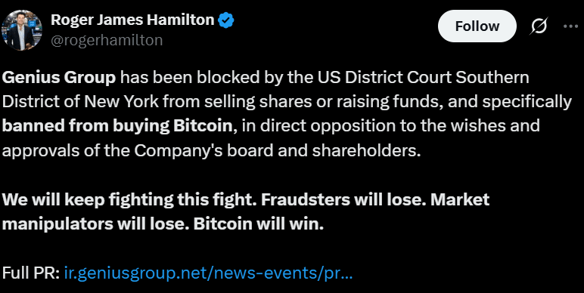Follow Roger James Hamilton
The width and height of the screenshot is (584, 293).
coord(477,26)
